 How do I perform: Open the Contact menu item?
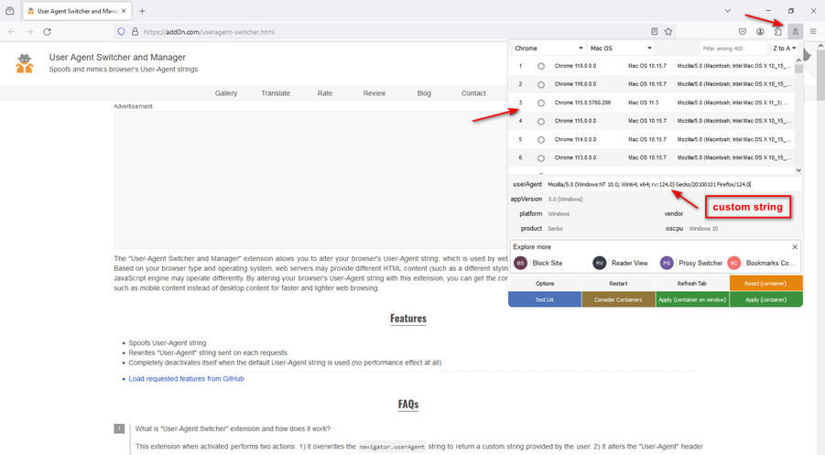click(x=473, y=93)
